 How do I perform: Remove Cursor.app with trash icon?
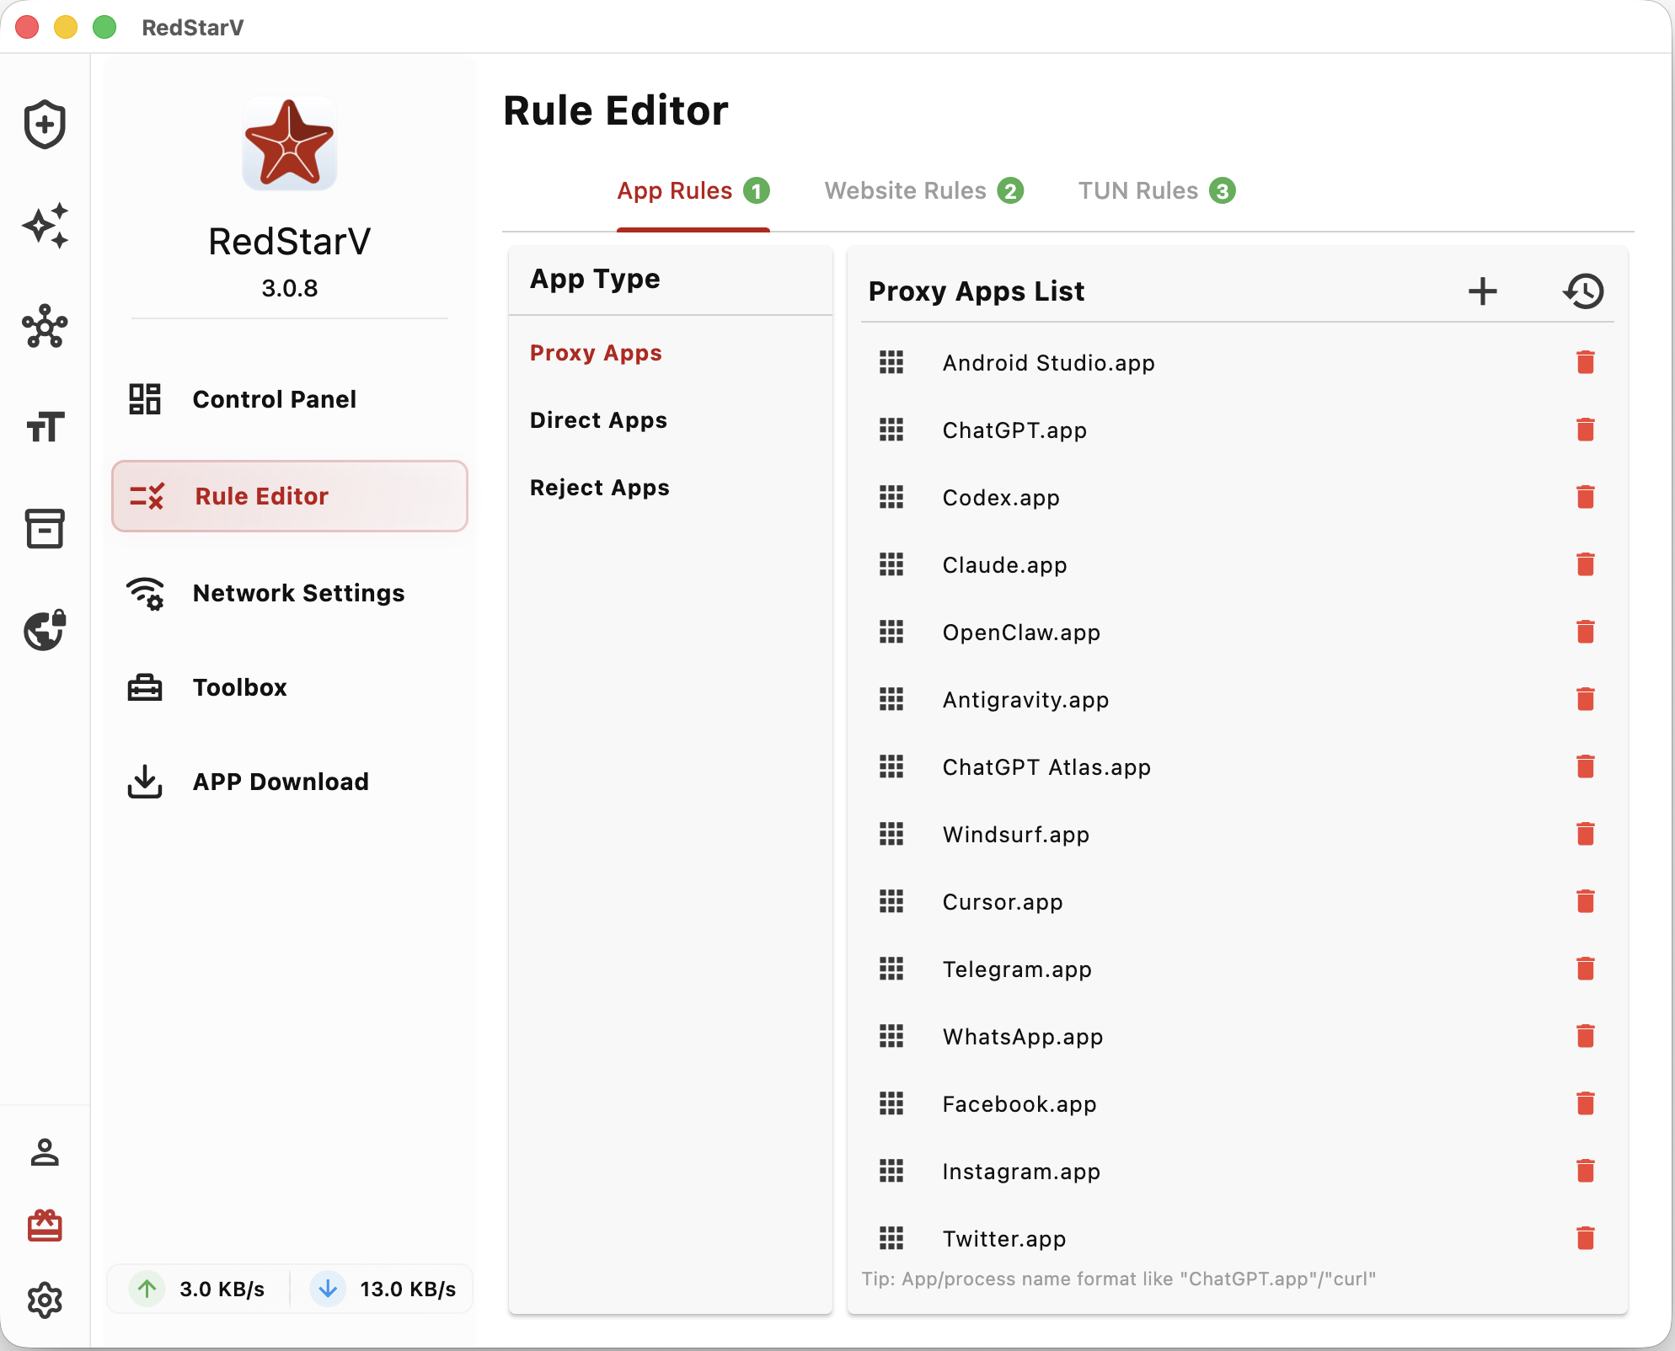pos(1586,901)
